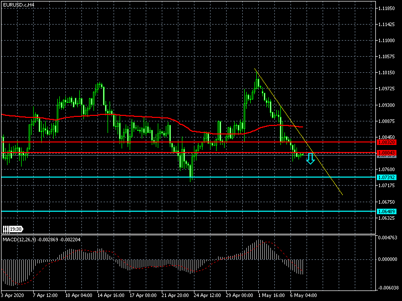
Task: Click the MACD 0.000000 scale level
Action: pyautogui.click(x=388, y=260)
